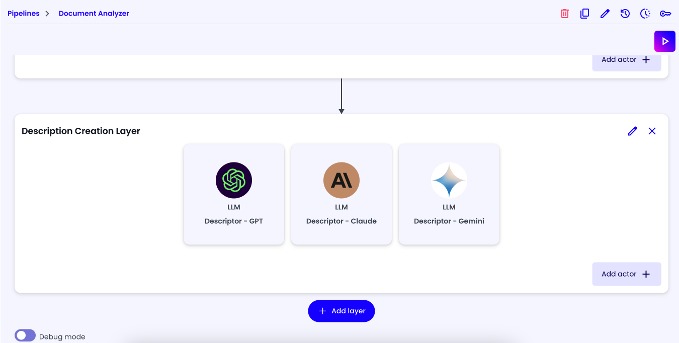Open the Descriptor - GPT actor card

[x=234, y=195]
